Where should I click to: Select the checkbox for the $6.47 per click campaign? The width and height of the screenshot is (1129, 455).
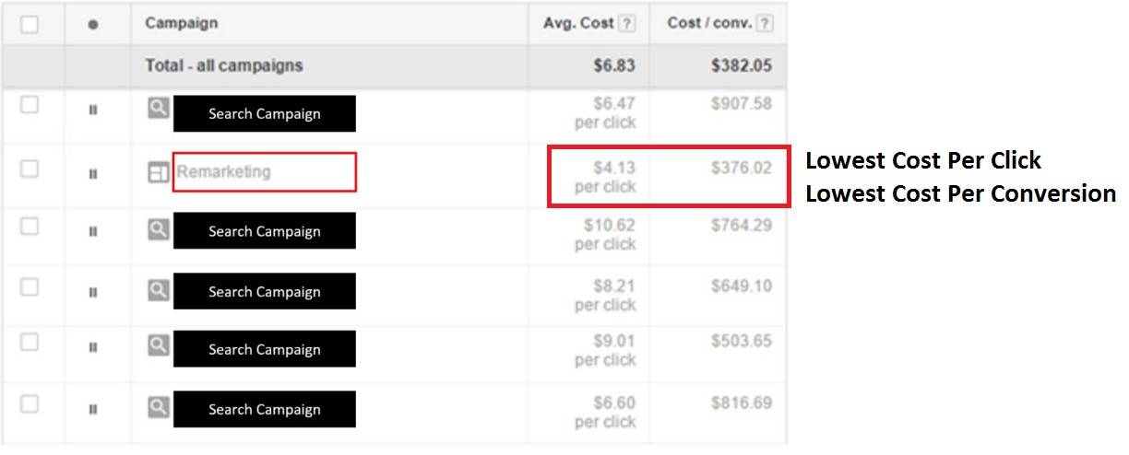point(30,105)
